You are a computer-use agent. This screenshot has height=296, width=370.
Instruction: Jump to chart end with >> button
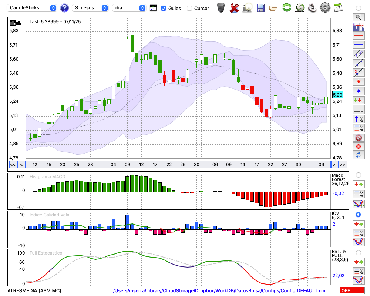(x=343, y=164)
